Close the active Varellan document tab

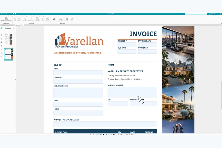[x=23, y=25]
